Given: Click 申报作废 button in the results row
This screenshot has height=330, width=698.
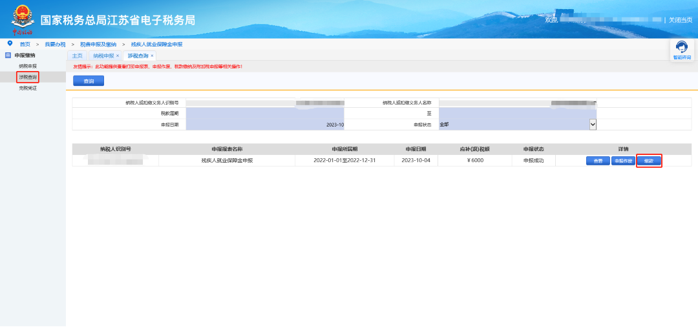Looking at the screenshot, I should click(x=623, y=161).
